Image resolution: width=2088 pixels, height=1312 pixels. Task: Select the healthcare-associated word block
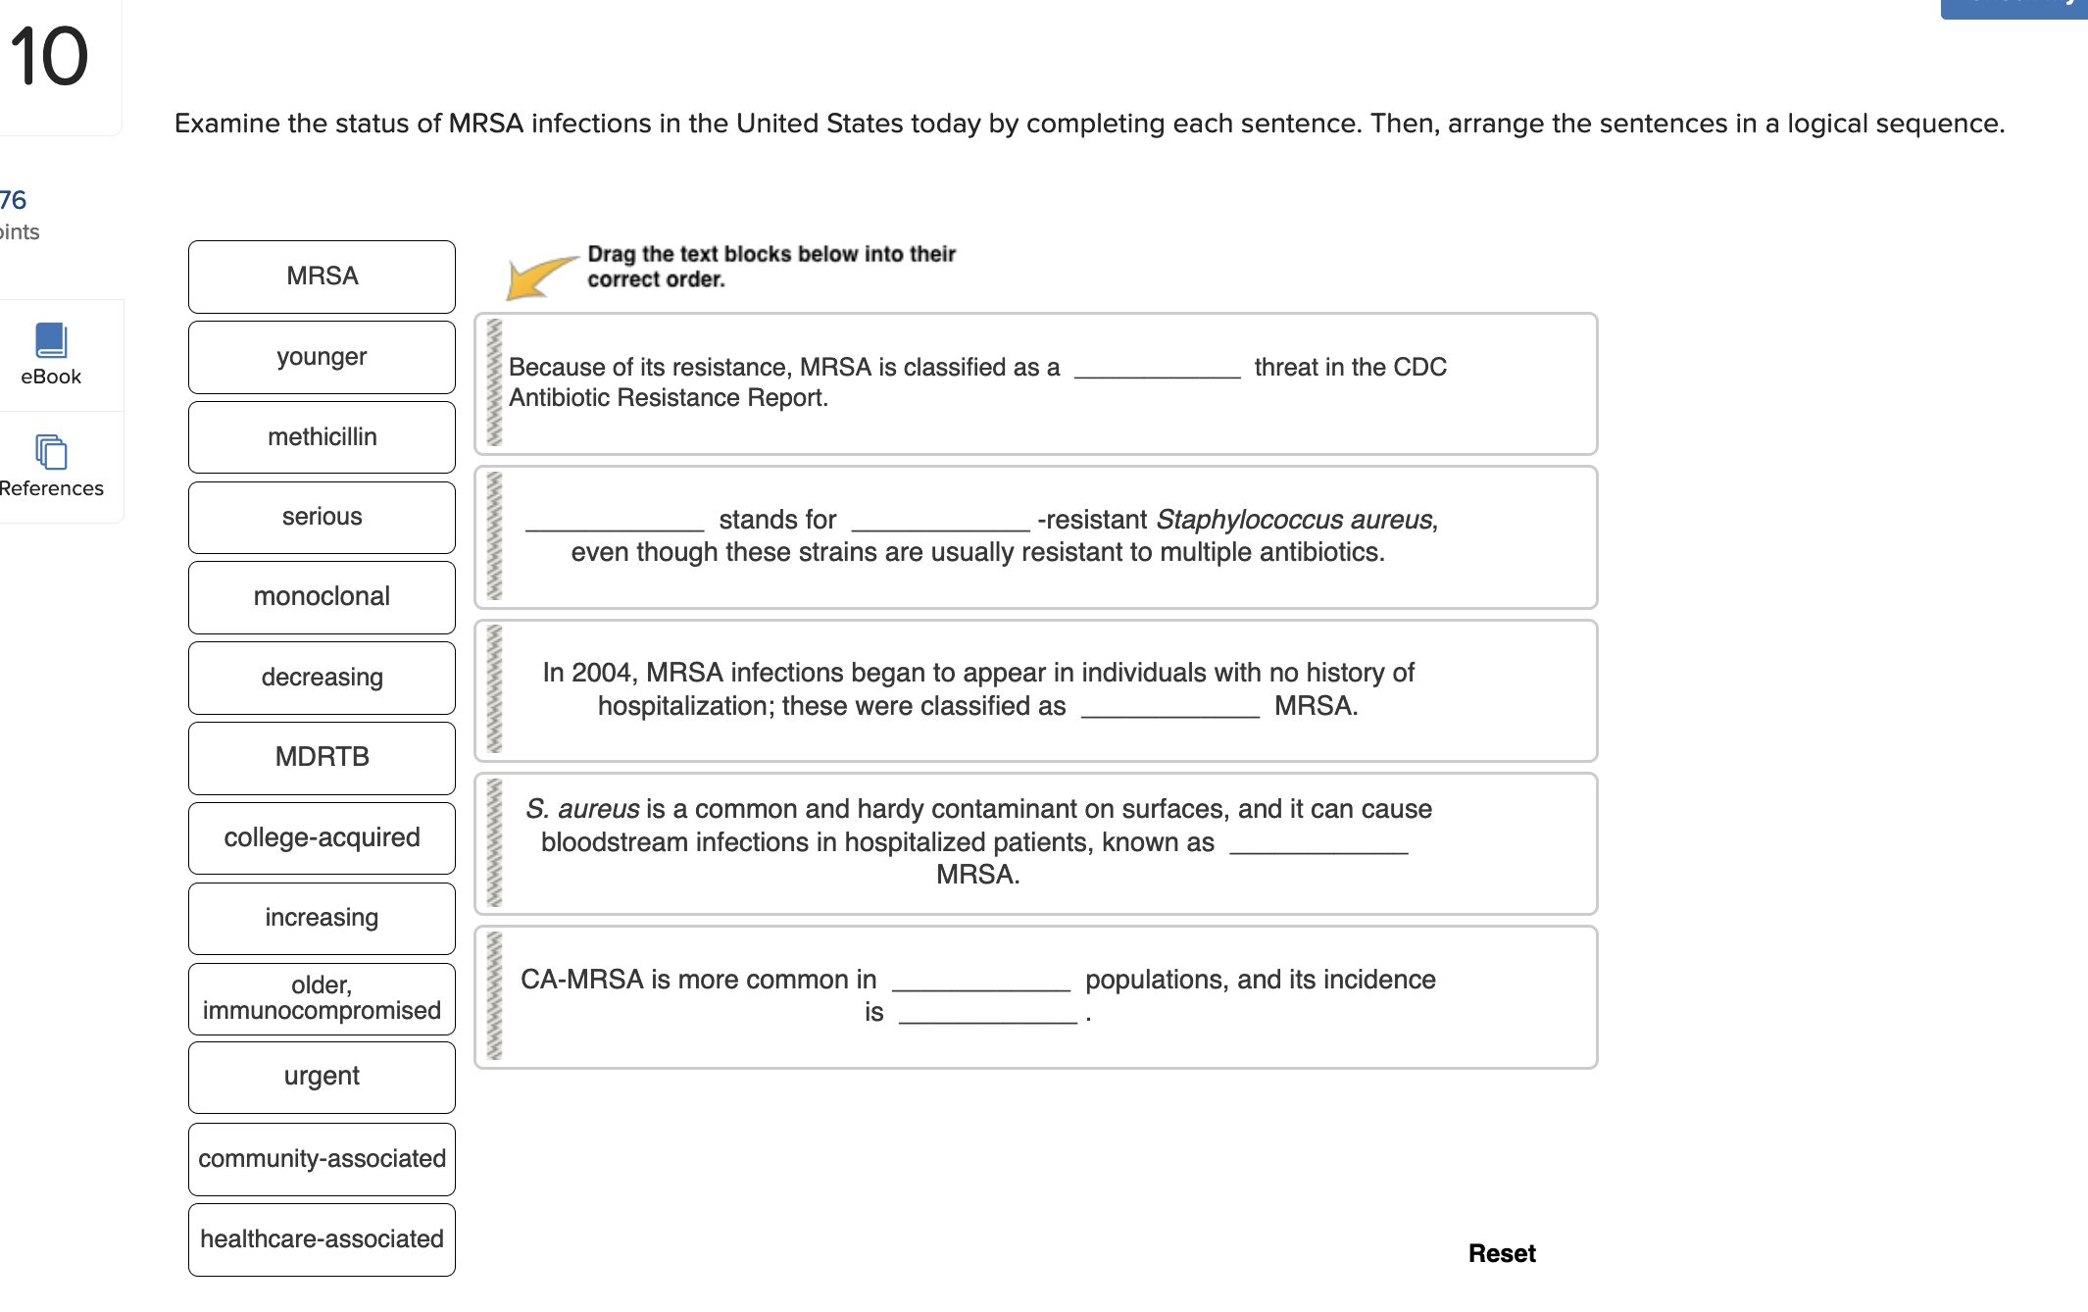tap(322, 1239)
